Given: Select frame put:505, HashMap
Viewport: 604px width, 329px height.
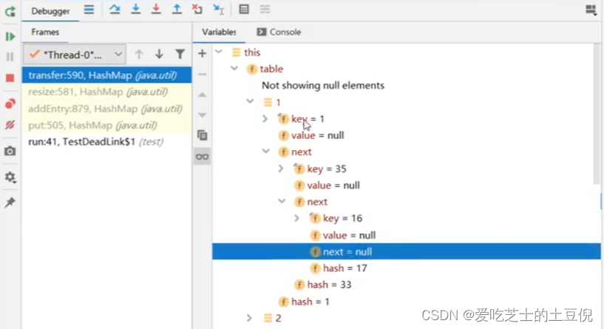Looking at the screenshot, I should (x=106, y=125).
